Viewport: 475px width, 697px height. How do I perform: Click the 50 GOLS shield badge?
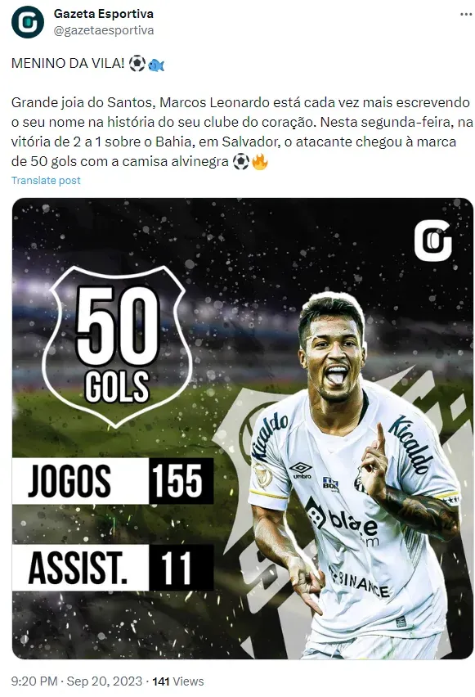(x=117, y=345)
